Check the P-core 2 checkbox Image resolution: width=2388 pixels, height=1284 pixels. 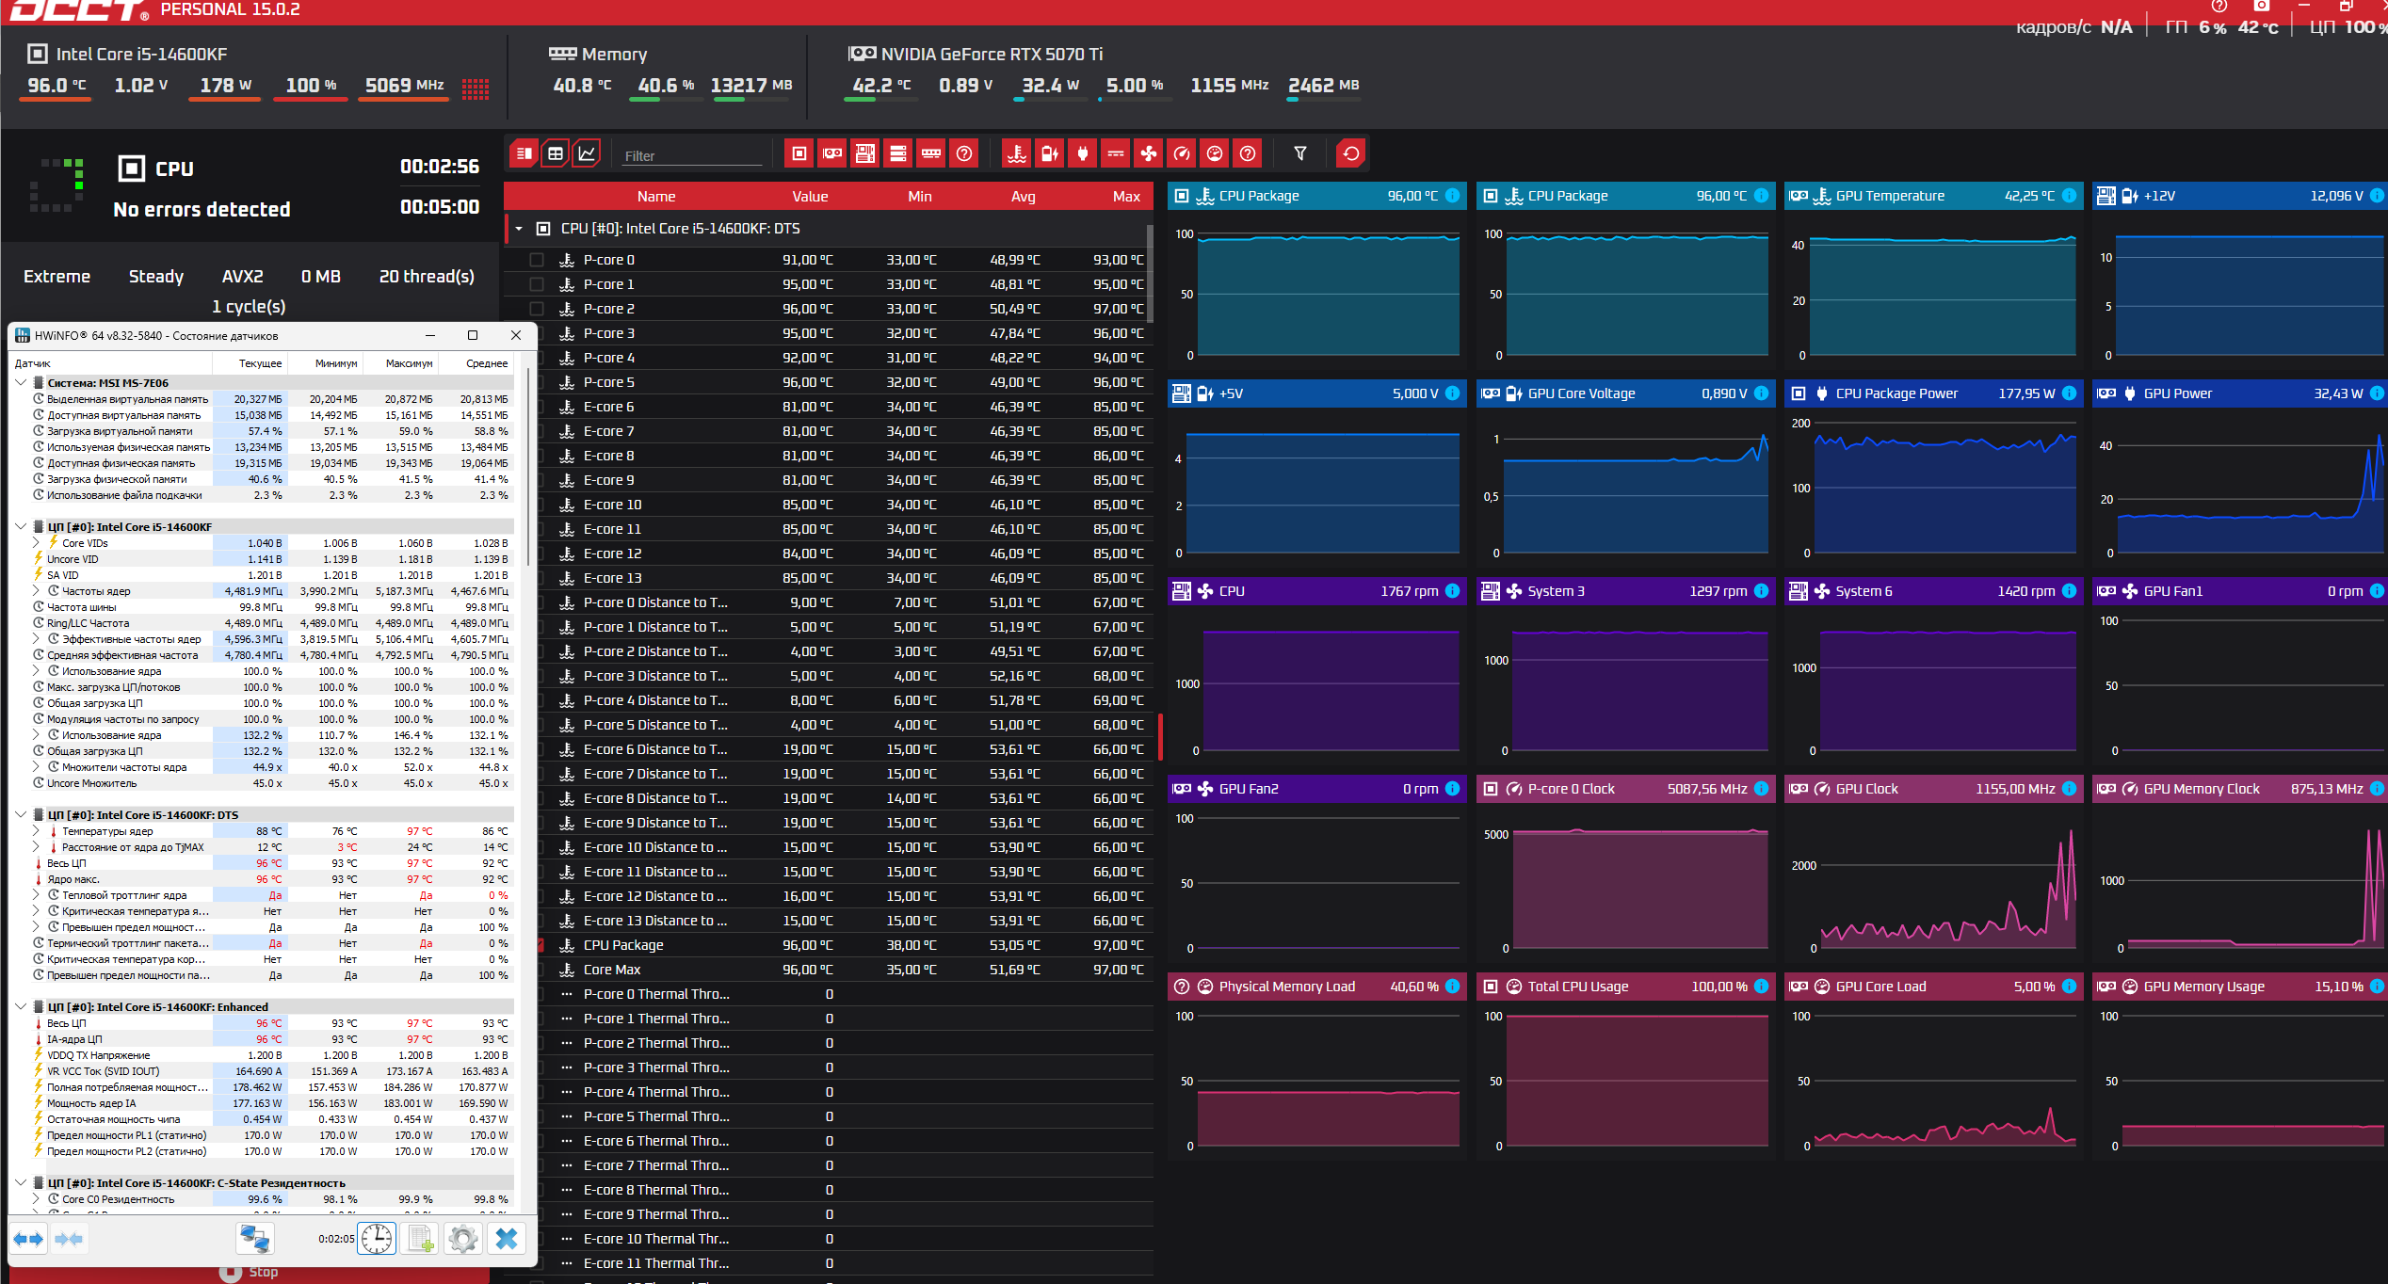537,309
